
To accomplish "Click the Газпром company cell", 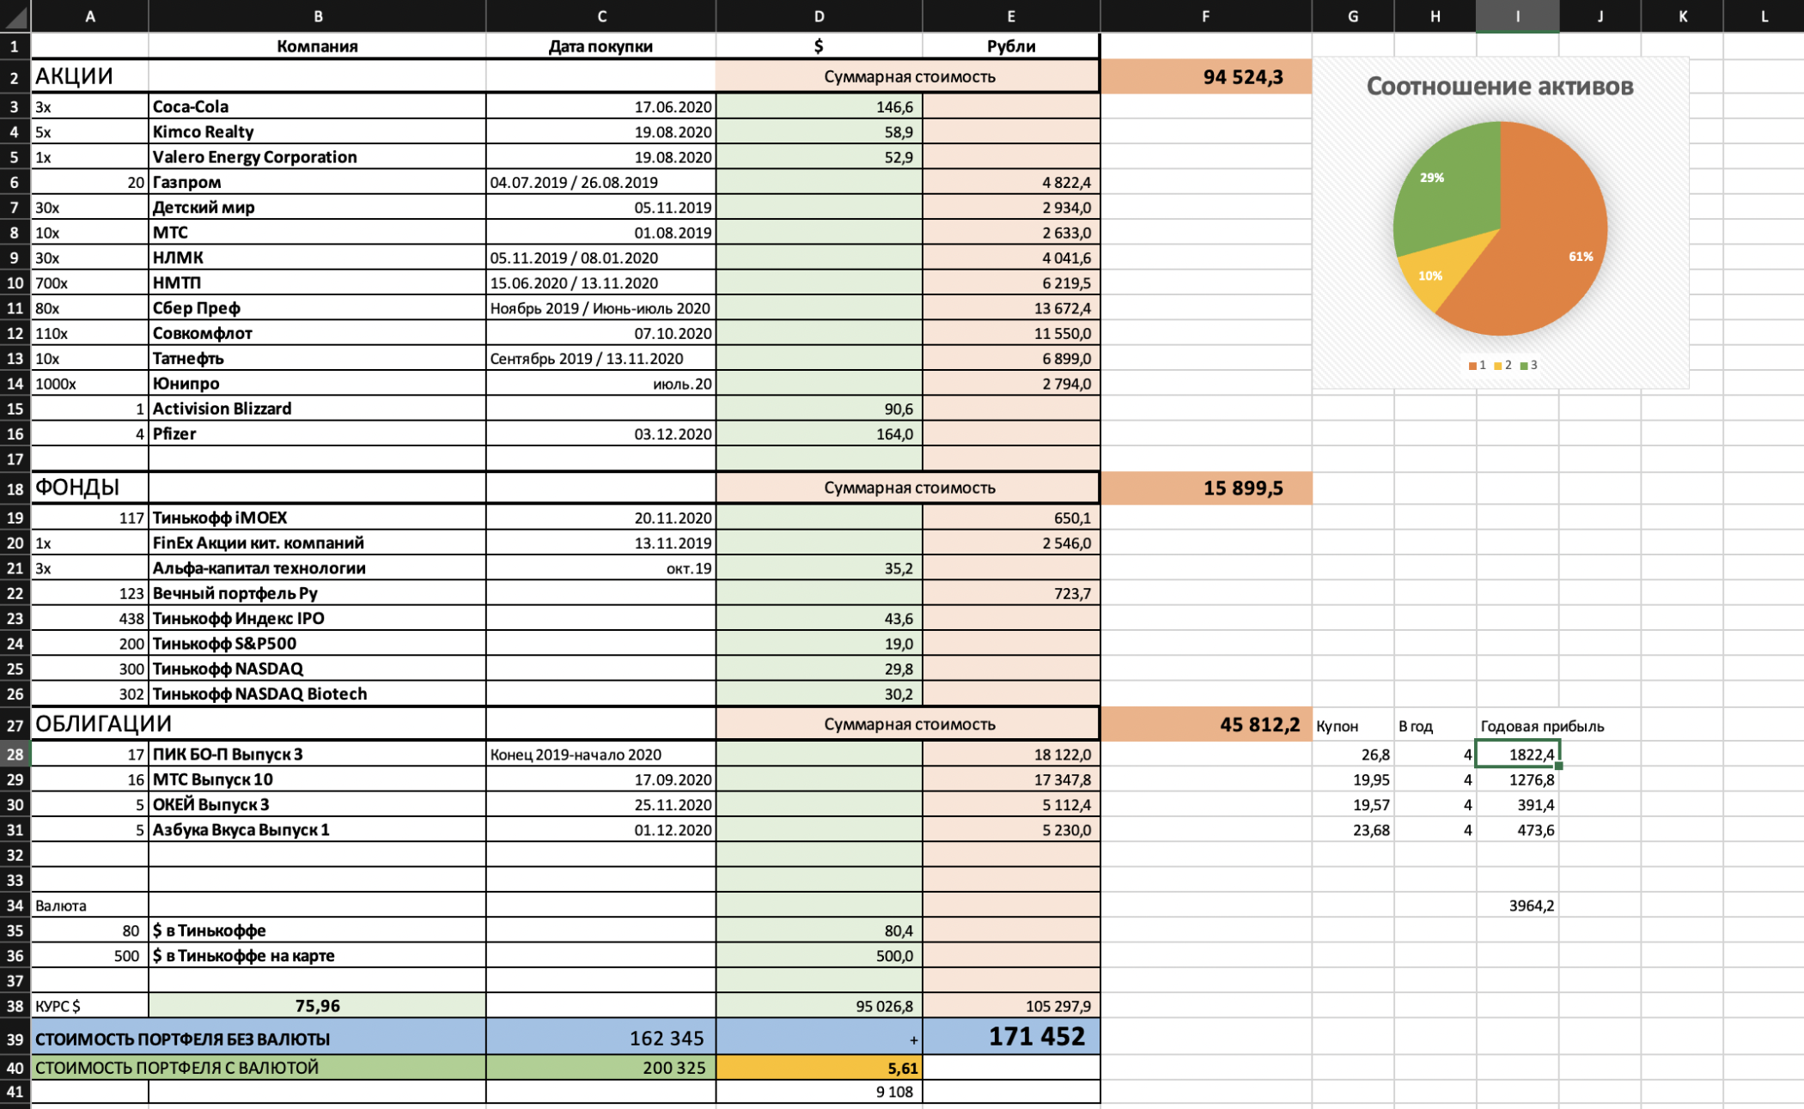I will click(x=317, y=182).
